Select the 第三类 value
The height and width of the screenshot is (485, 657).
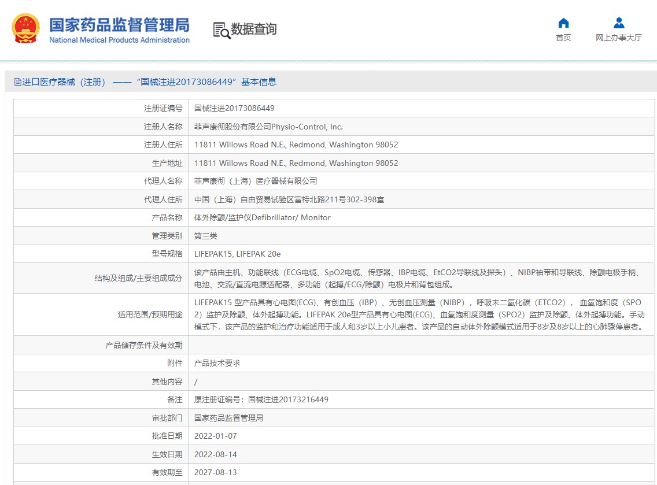tap(206, 236)
